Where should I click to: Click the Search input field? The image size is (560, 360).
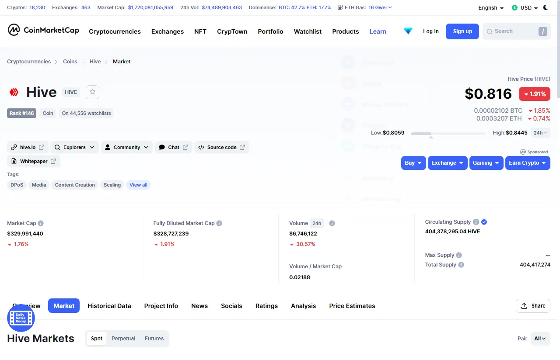(516, 31)
